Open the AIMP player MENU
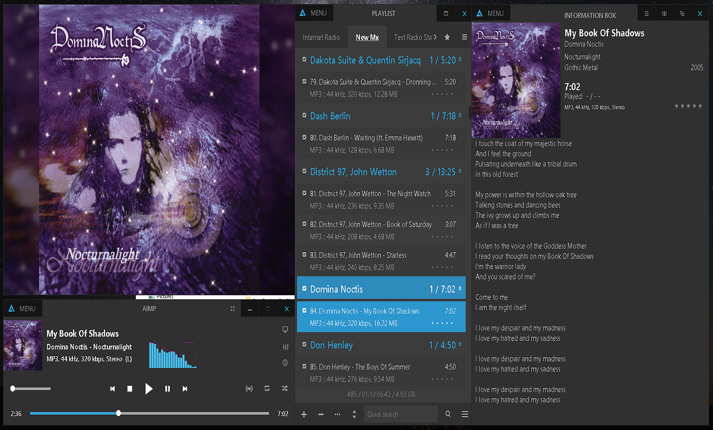Screen dimensions: 713x430 click(x=23, y=309)
